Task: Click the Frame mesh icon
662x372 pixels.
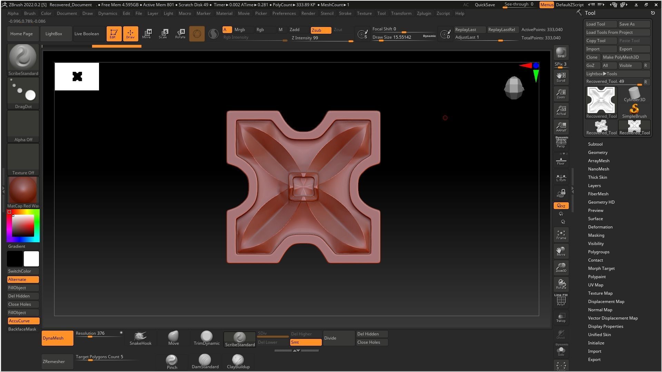Action: pos(561,235)
